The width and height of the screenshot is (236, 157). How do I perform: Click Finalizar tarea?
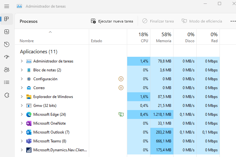click(158, 21)
